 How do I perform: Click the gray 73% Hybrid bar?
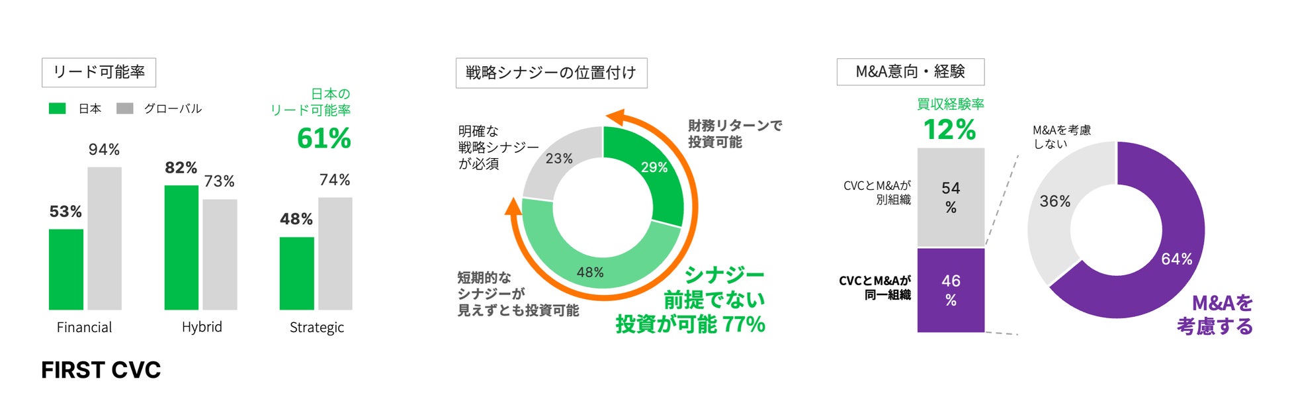[220, 255]
